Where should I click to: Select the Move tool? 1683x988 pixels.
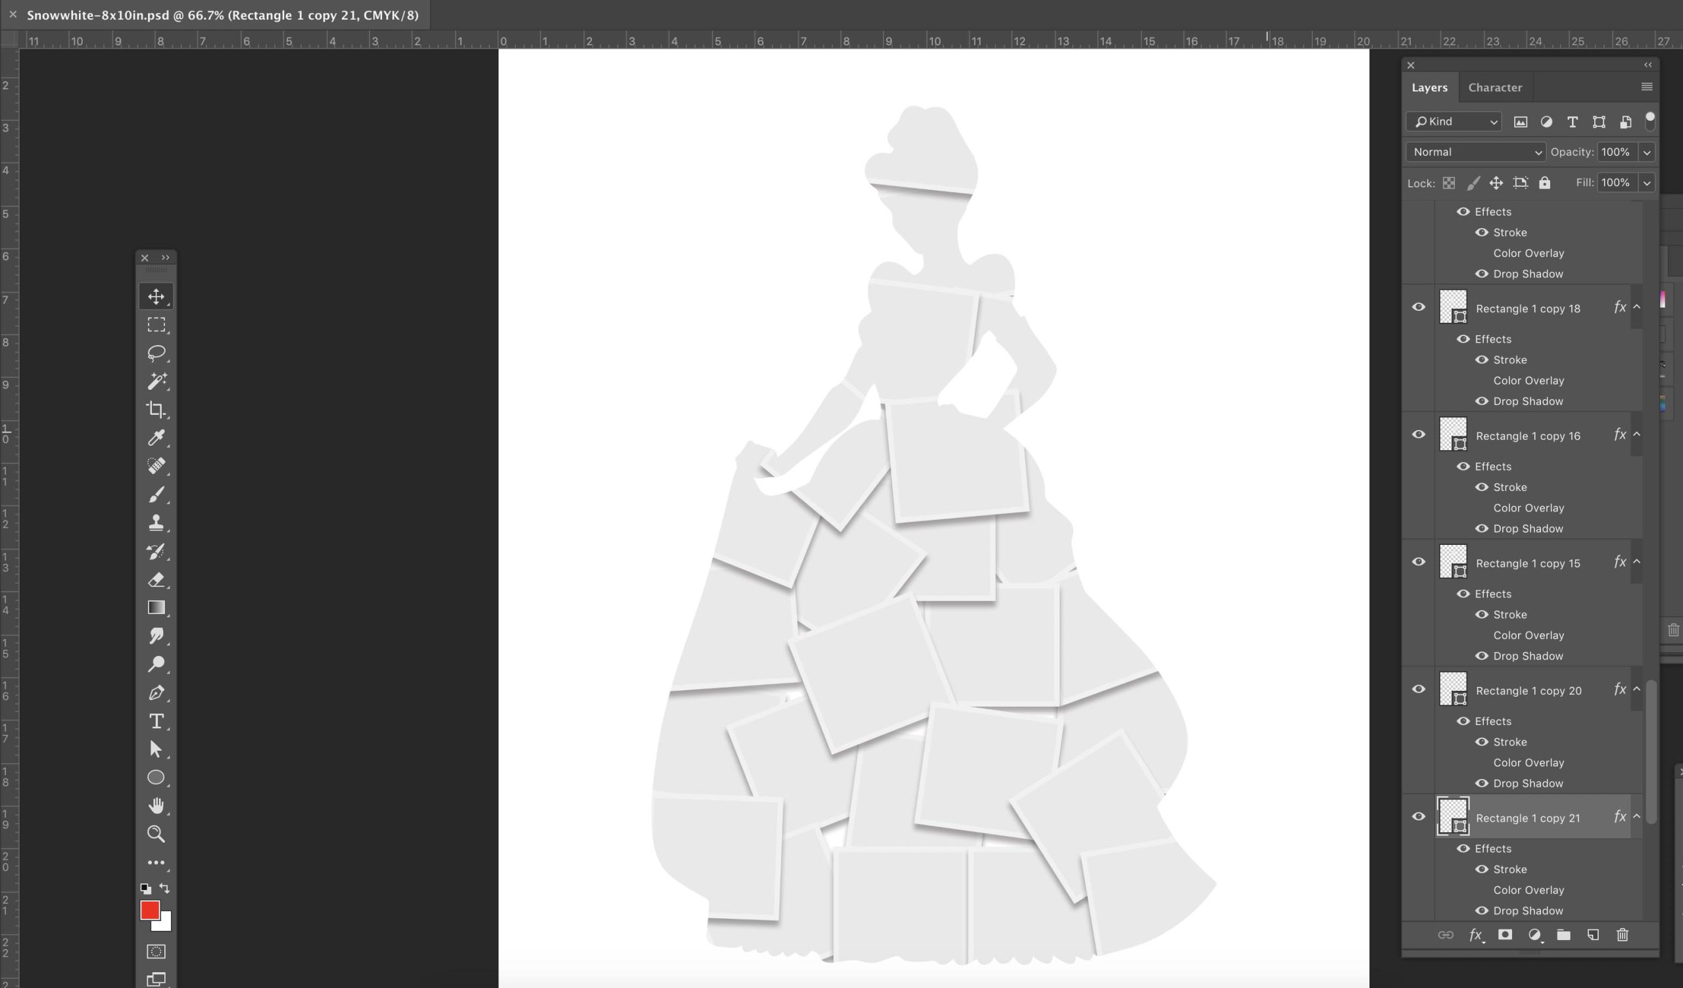point(156,296)
